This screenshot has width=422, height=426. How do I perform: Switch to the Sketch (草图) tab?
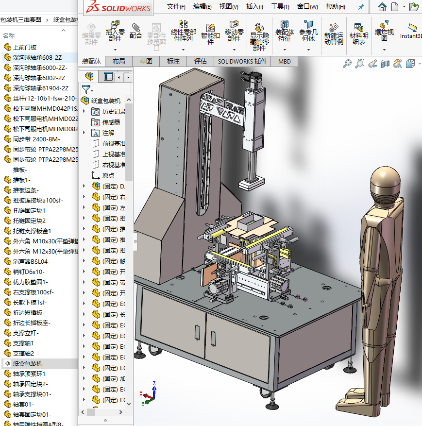tap(146, 61)
